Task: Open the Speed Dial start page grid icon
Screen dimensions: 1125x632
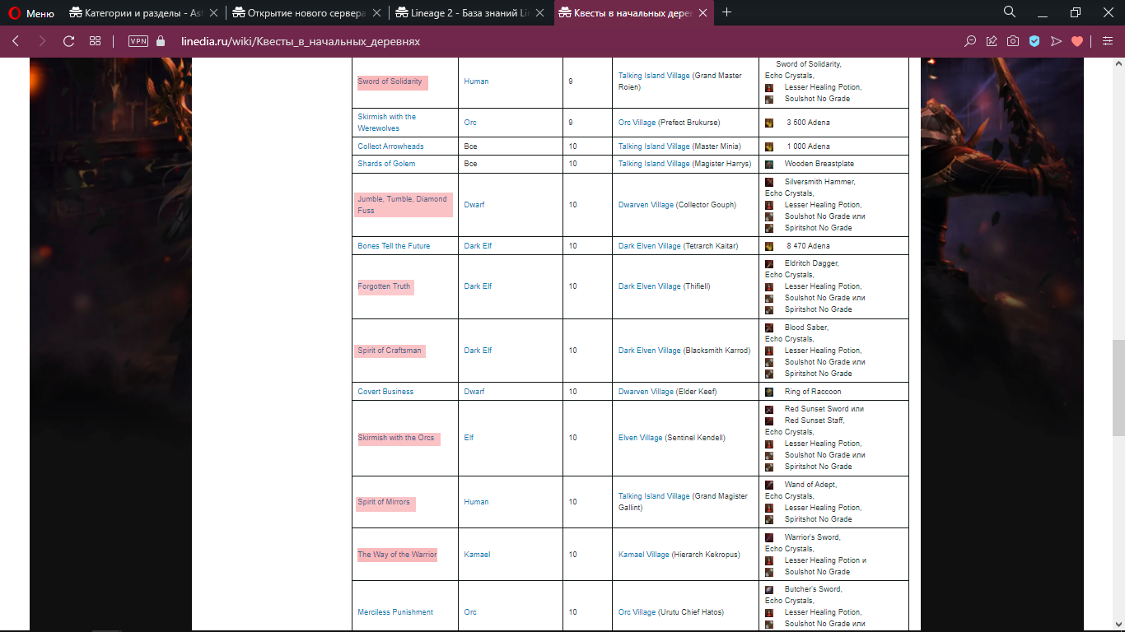Action: pyautogui.click(x=95, y=41)
